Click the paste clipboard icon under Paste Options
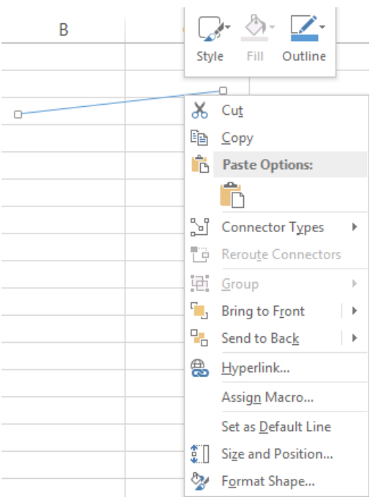378x503 pixels. tap(231, 195)
